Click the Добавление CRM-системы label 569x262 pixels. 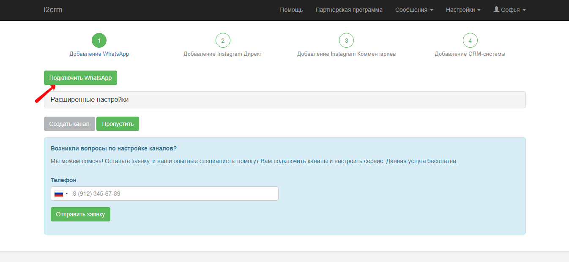coord(470,54)
